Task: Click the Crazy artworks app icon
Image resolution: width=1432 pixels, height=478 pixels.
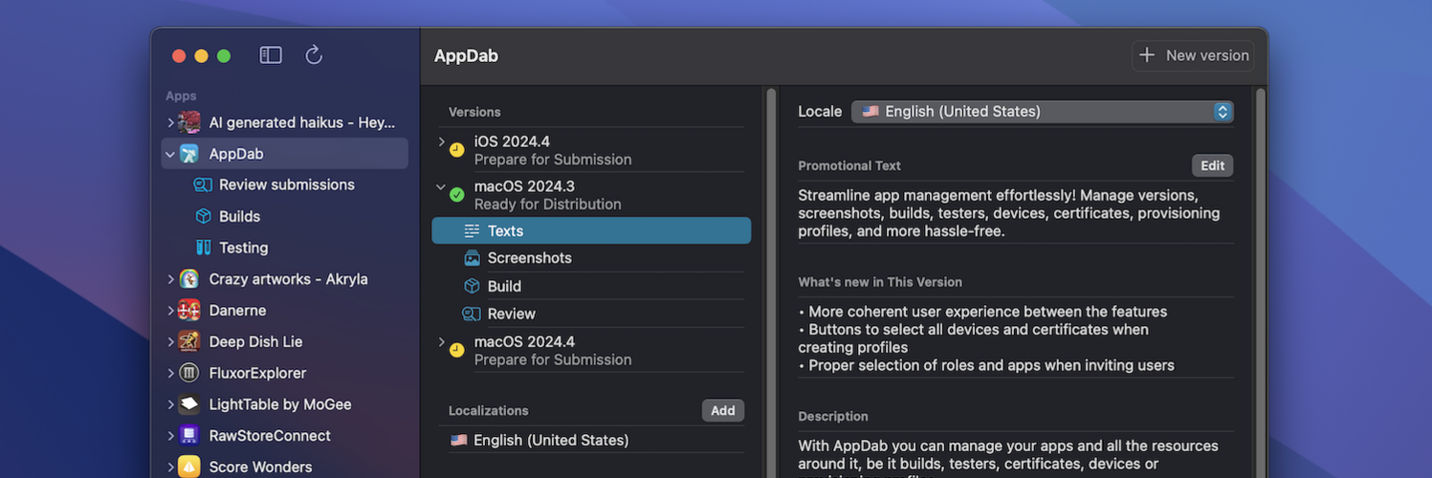Action: coord(189,279)
